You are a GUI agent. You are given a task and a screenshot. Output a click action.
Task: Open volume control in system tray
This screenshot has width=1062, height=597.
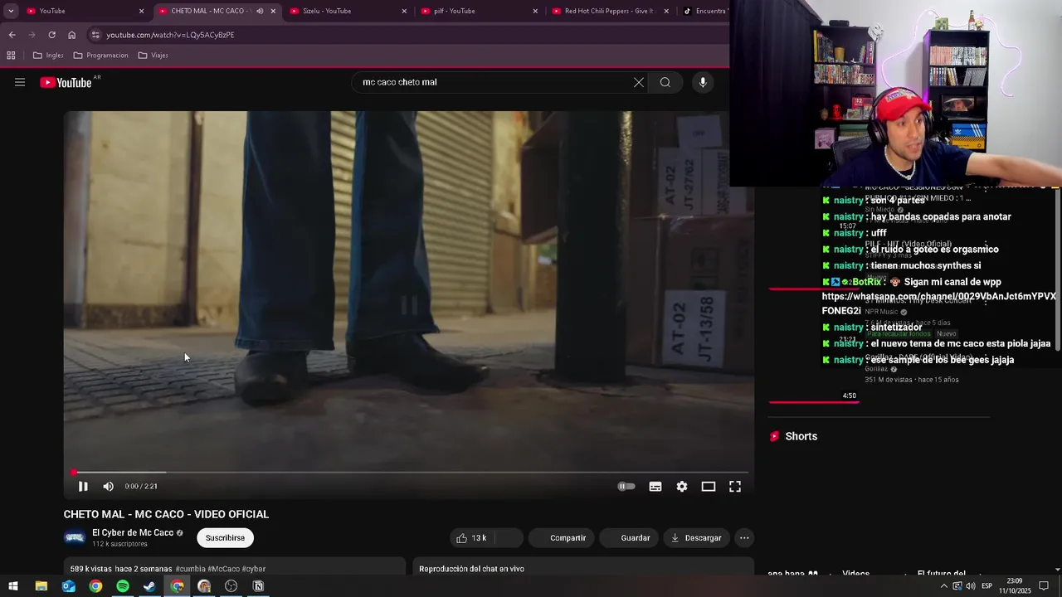coord(971,586)
